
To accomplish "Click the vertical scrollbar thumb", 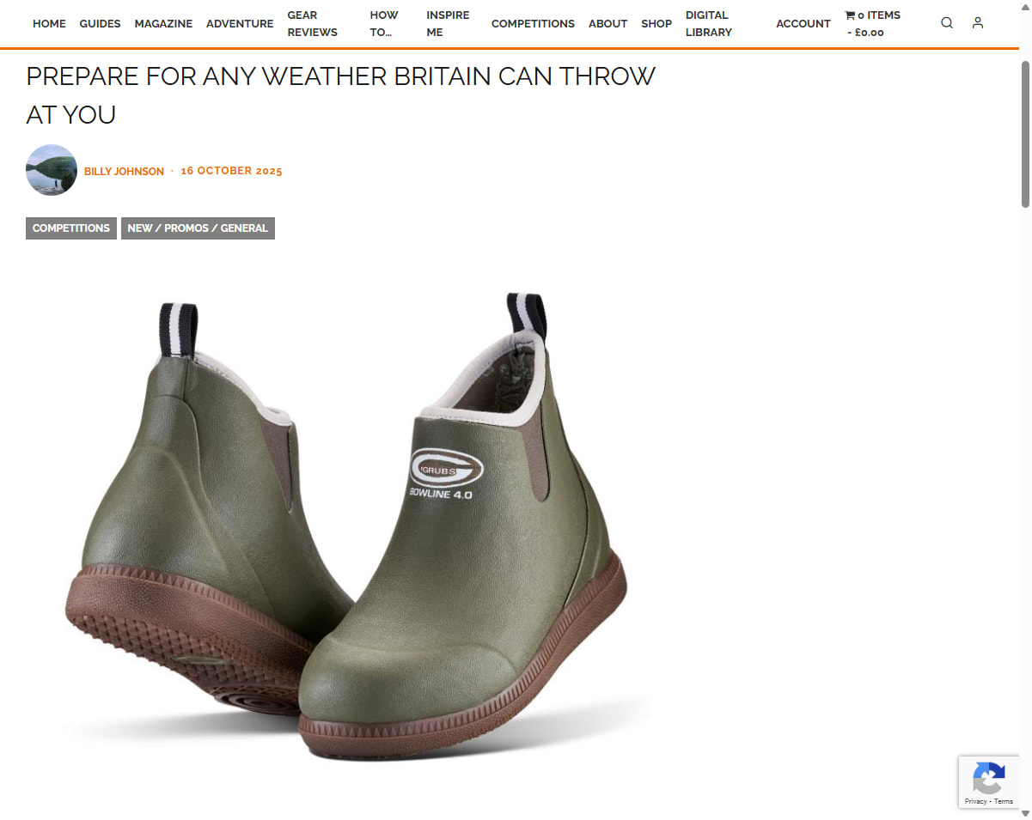I will click(x=1025, y=133).
